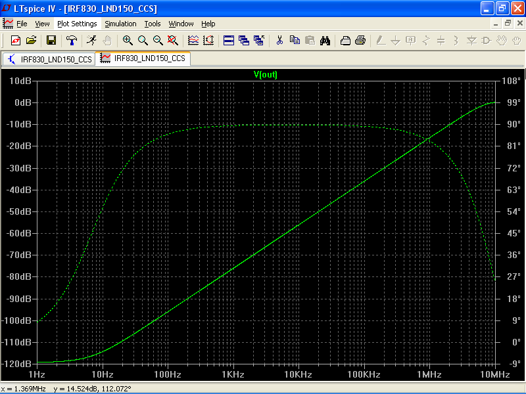Place a resistor component icon
Viewport: 526px width, 394px height.
(x=426, y=41)
